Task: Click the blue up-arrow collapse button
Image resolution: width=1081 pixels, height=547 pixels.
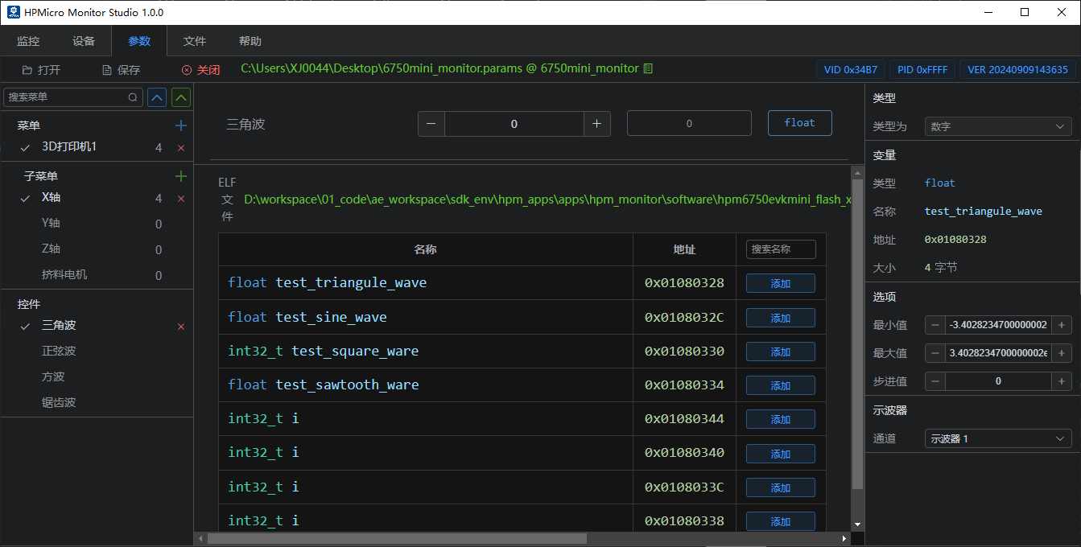Action: pyautogui.click(x=157, y=97)
